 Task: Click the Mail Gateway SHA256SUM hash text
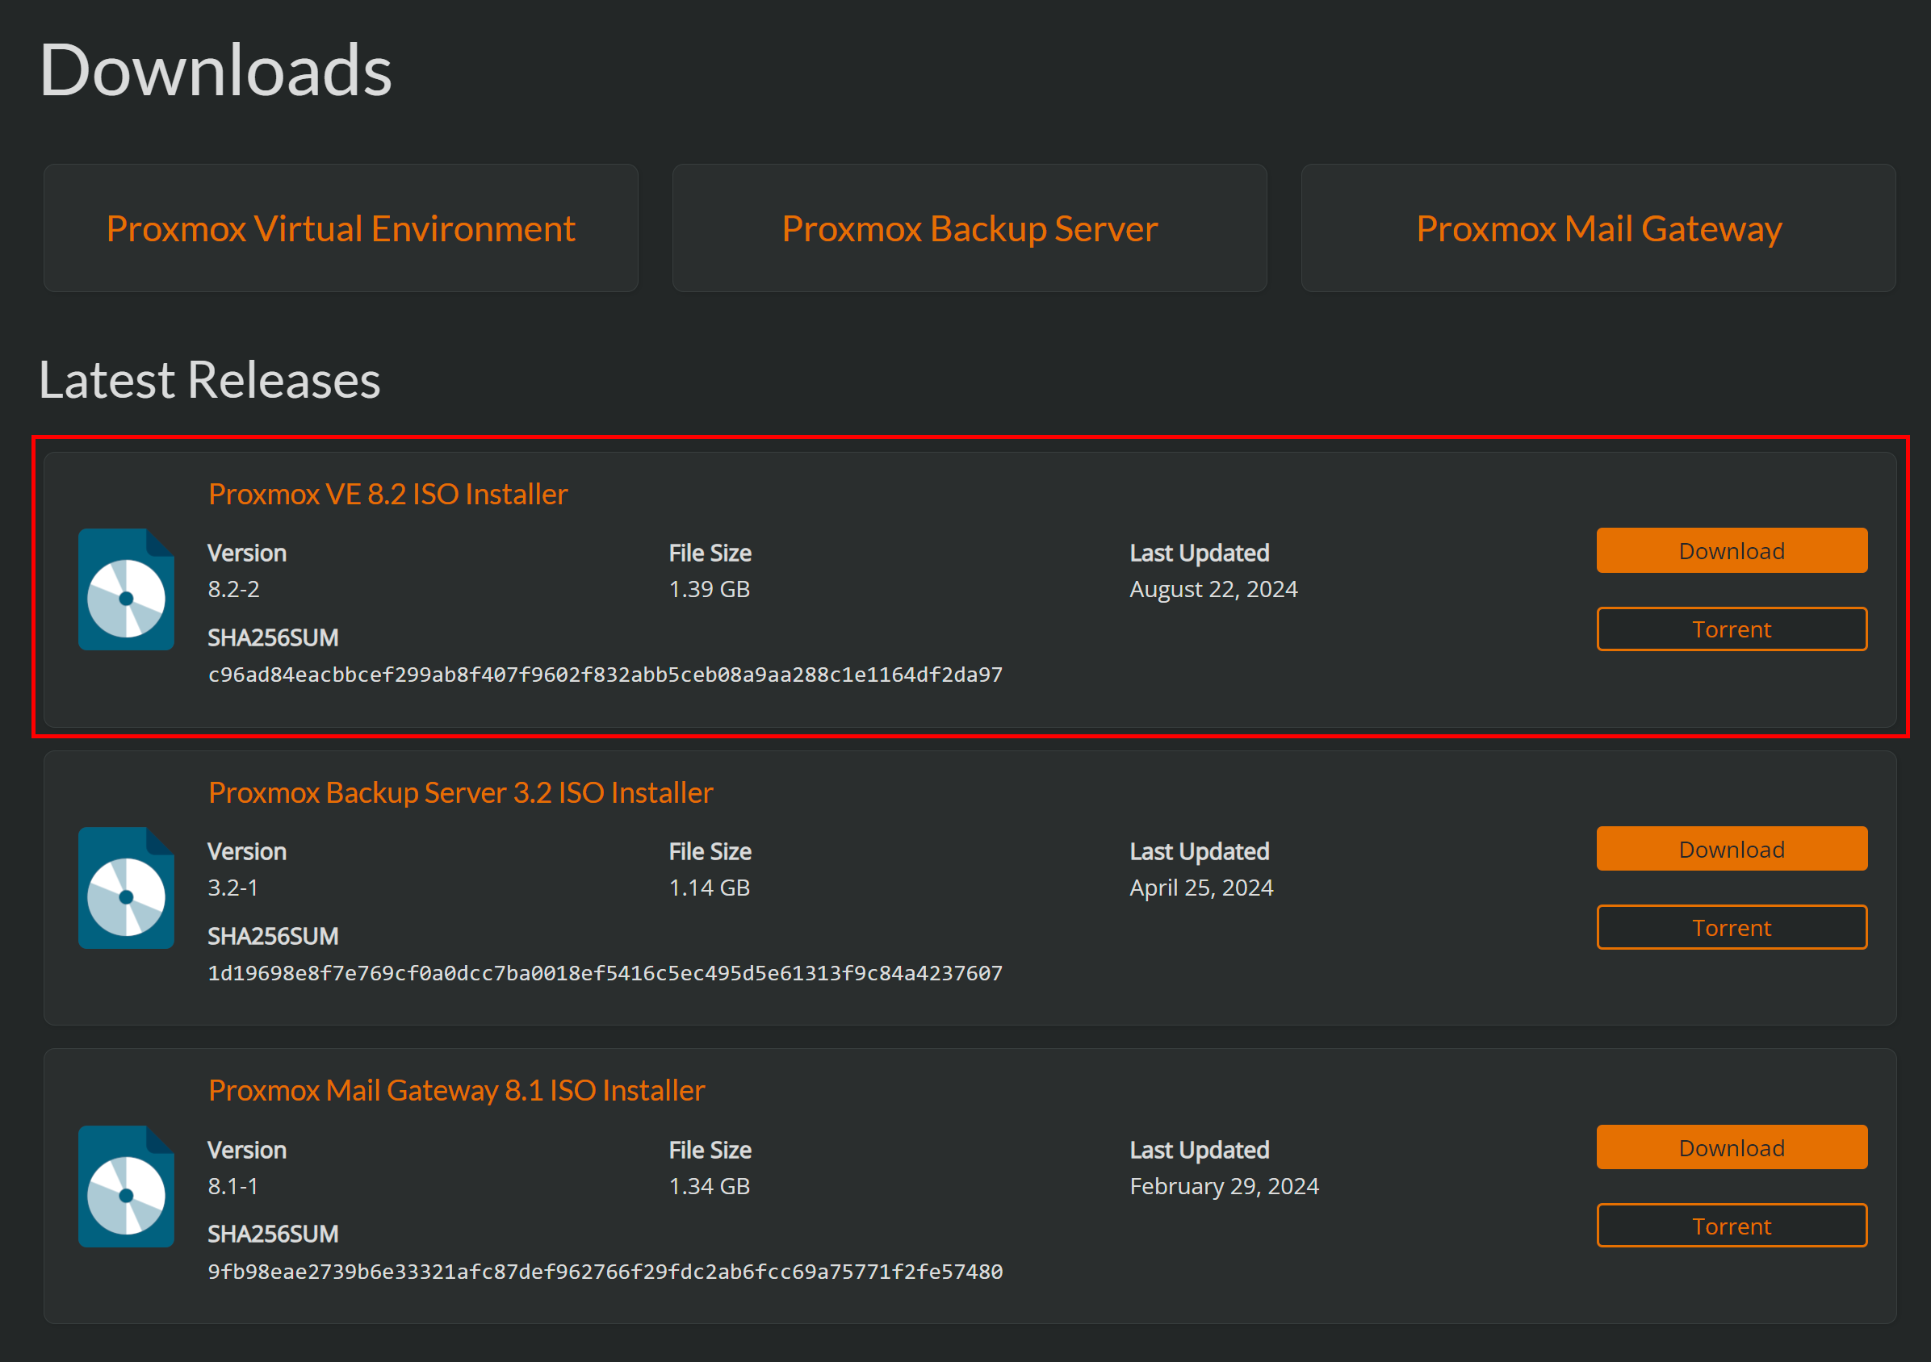pyautogui.click(x=605, y=1271)
